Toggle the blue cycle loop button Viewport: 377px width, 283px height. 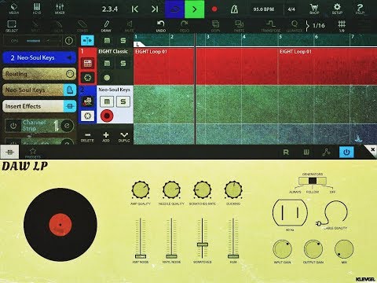174,9
